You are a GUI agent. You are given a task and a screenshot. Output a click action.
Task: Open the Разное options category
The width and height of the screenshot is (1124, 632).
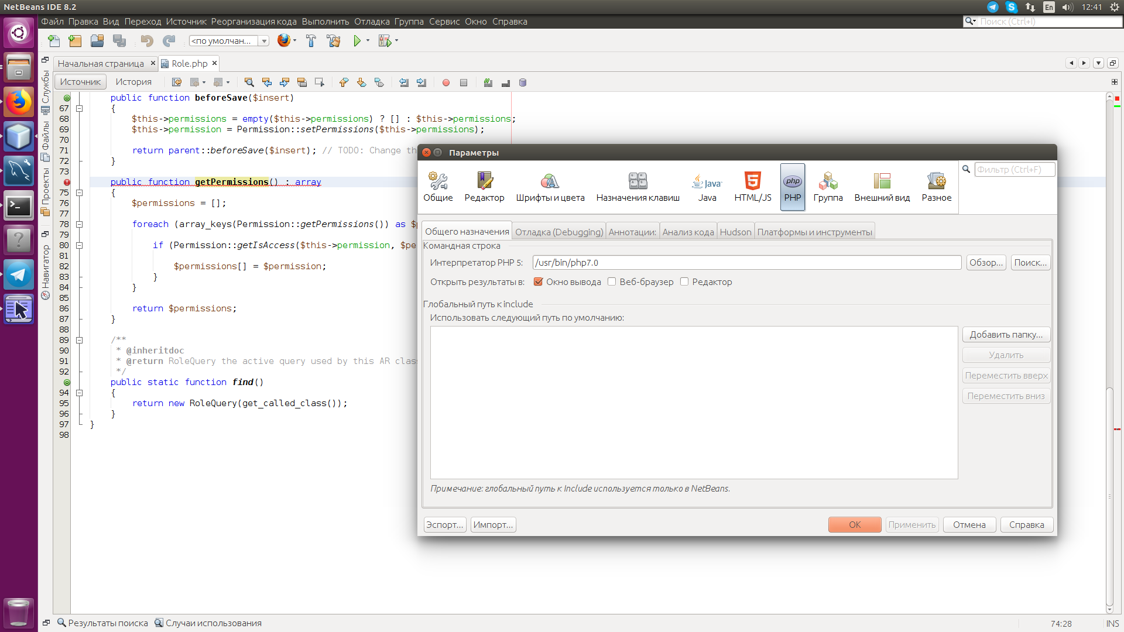click(x=936, y=187)
